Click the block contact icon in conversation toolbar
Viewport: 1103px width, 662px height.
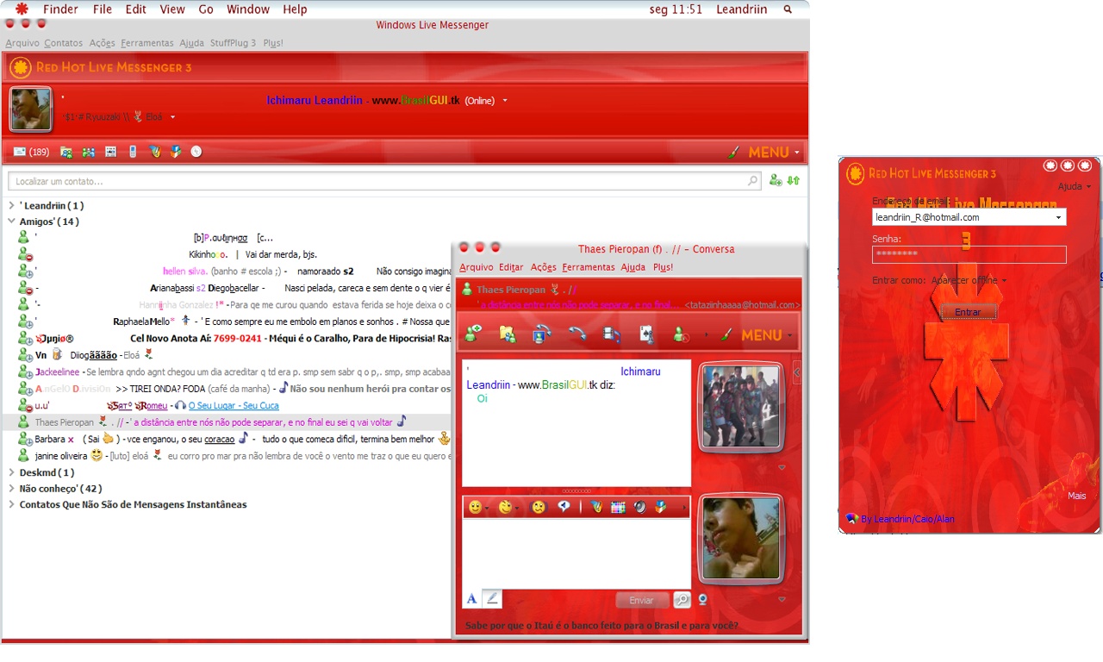click(682, 334)
